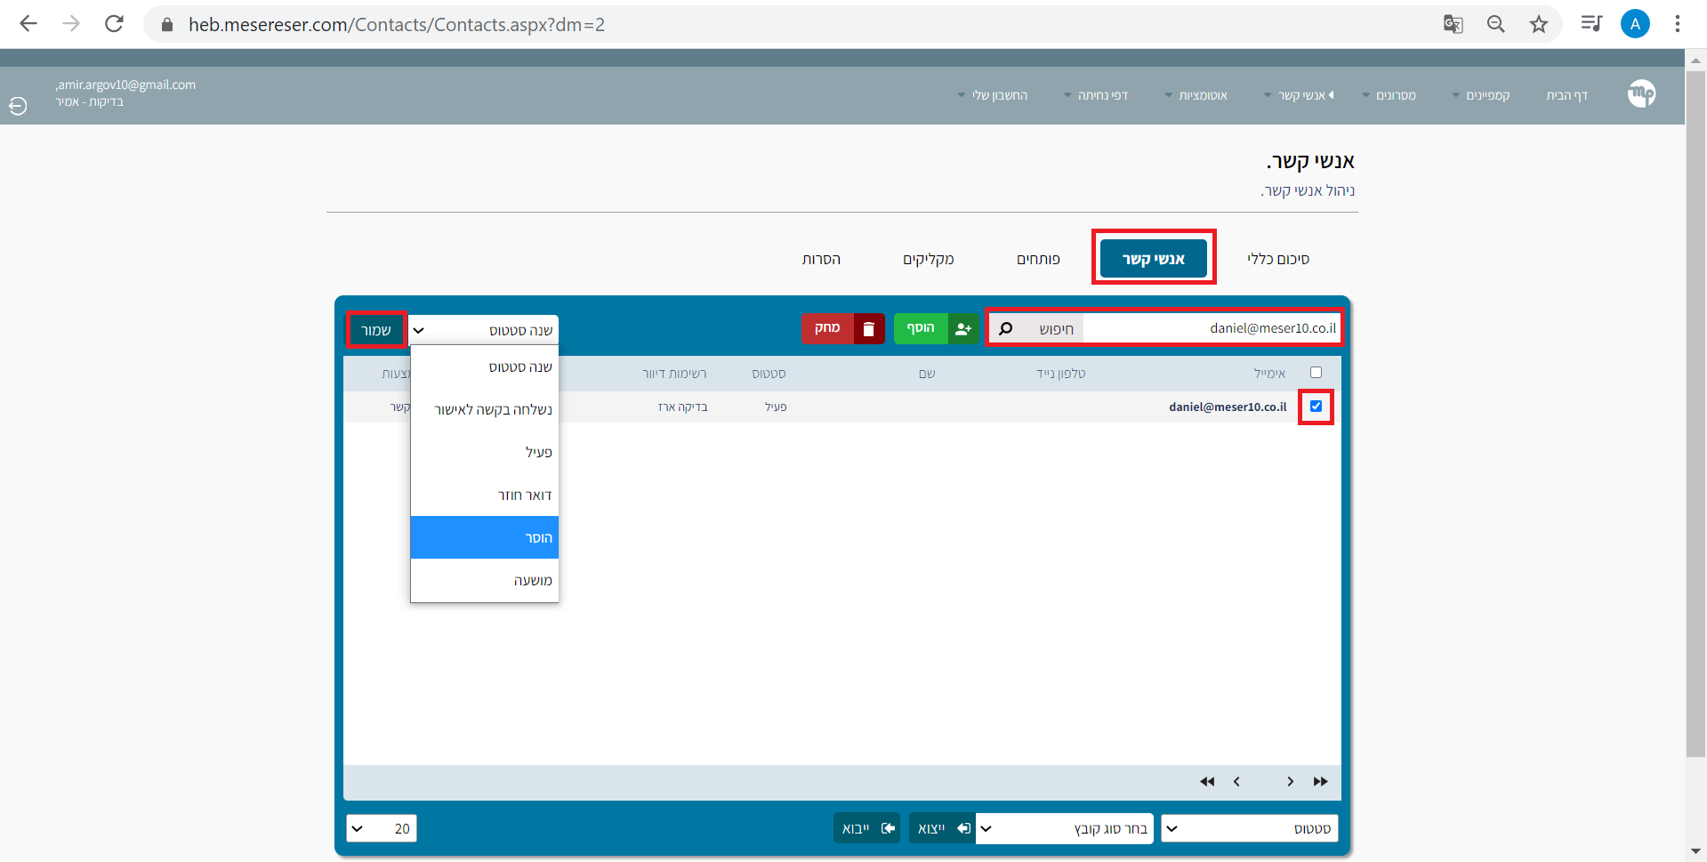Open the page size 20 dropdown
The image size is (1707, 862).
tap(382, 829)
